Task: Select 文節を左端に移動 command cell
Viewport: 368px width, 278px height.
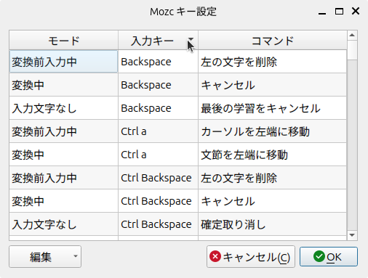Action: (x=273, y=155)
